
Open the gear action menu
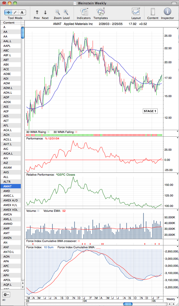pos(6,295)
